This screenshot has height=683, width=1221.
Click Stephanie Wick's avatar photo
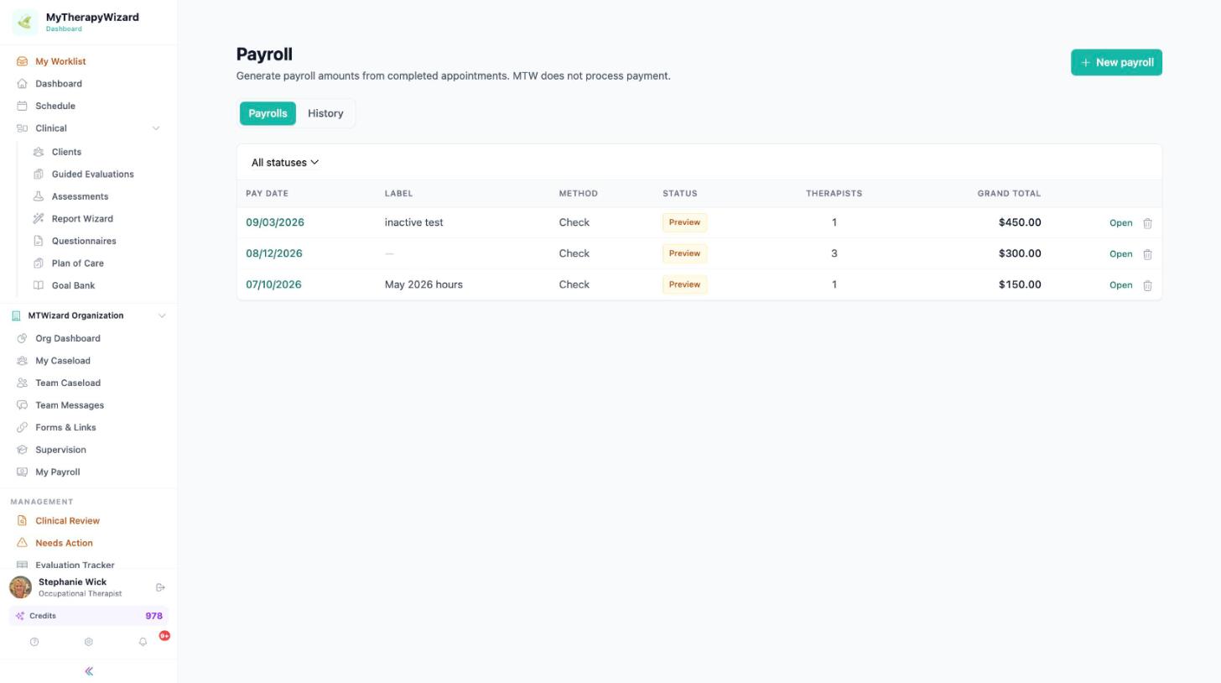(x=21, y=587)
